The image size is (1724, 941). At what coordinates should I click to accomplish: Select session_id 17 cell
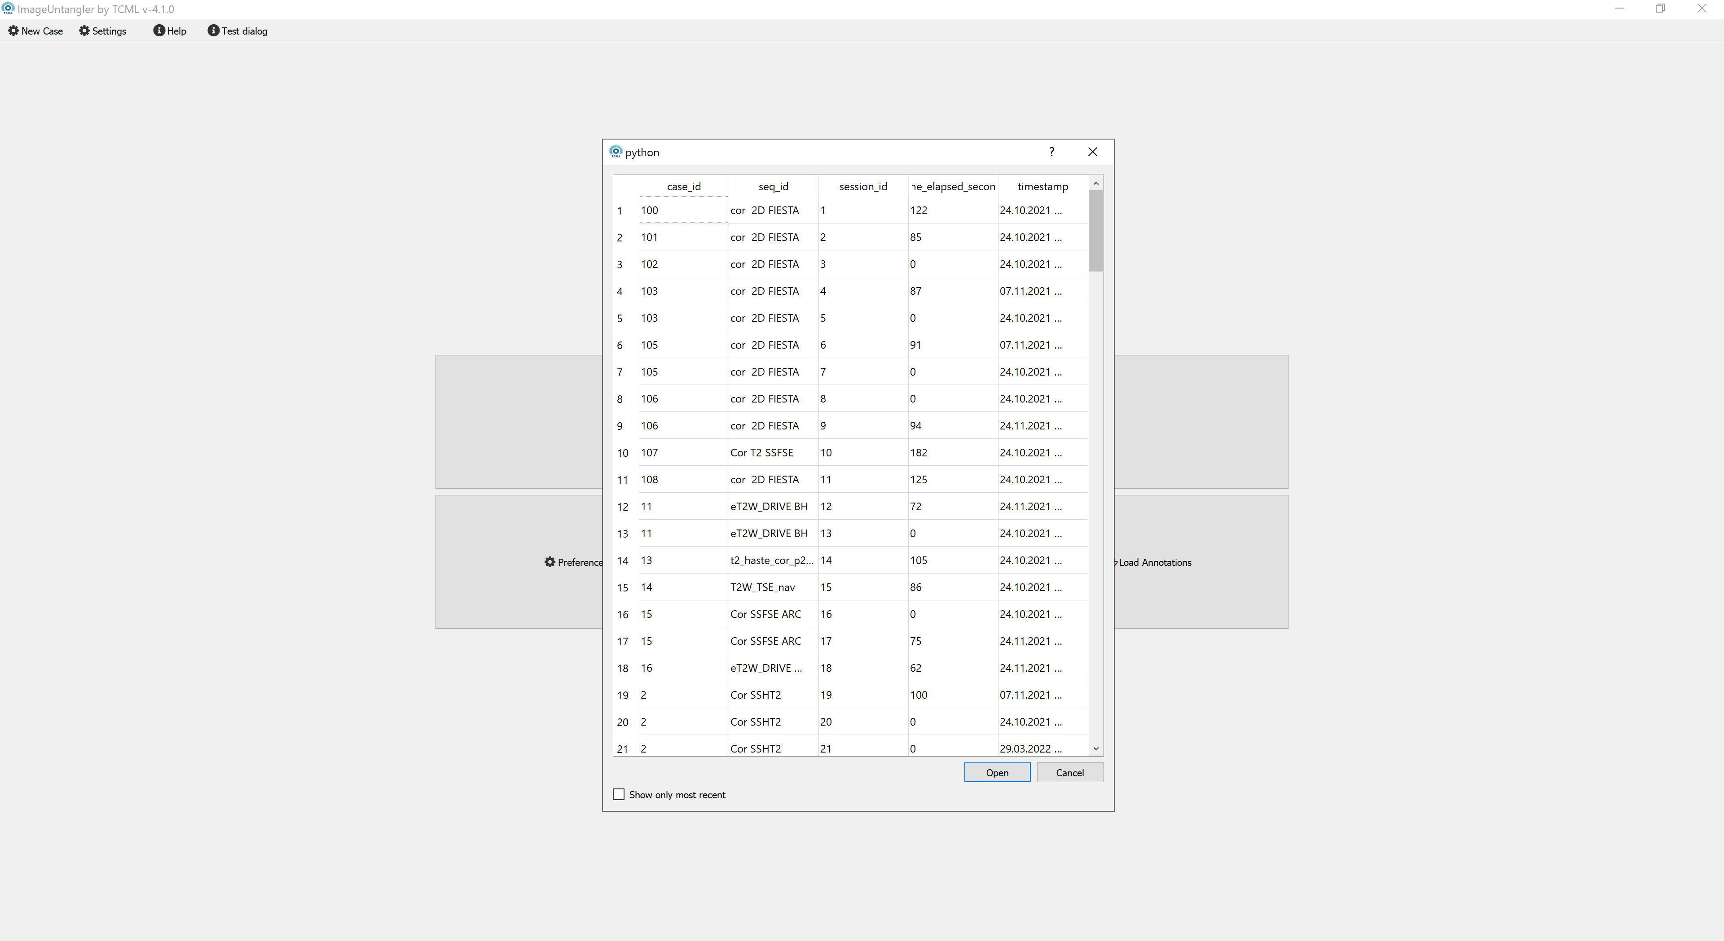863,641
